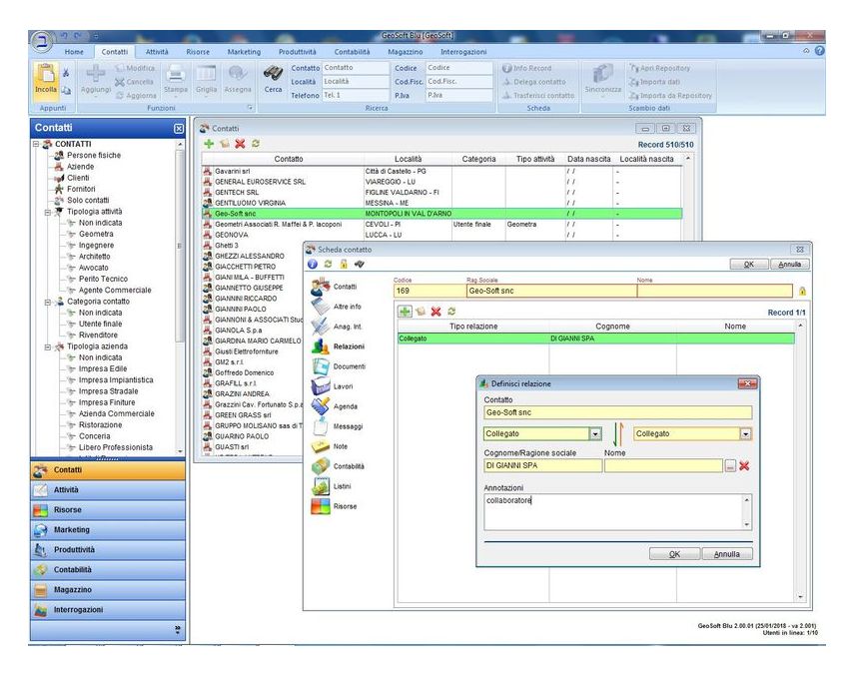Collapse the Tipologia azienda tree node
Screen dimensions: 855x677
pyautogui.click(x=48, y=346)
